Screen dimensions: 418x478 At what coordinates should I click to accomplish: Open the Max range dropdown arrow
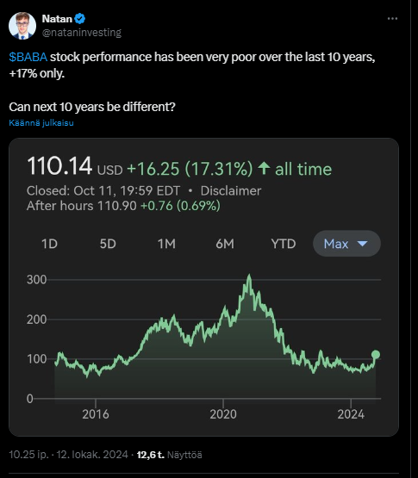pyautogui.click(x=362, y=244)
